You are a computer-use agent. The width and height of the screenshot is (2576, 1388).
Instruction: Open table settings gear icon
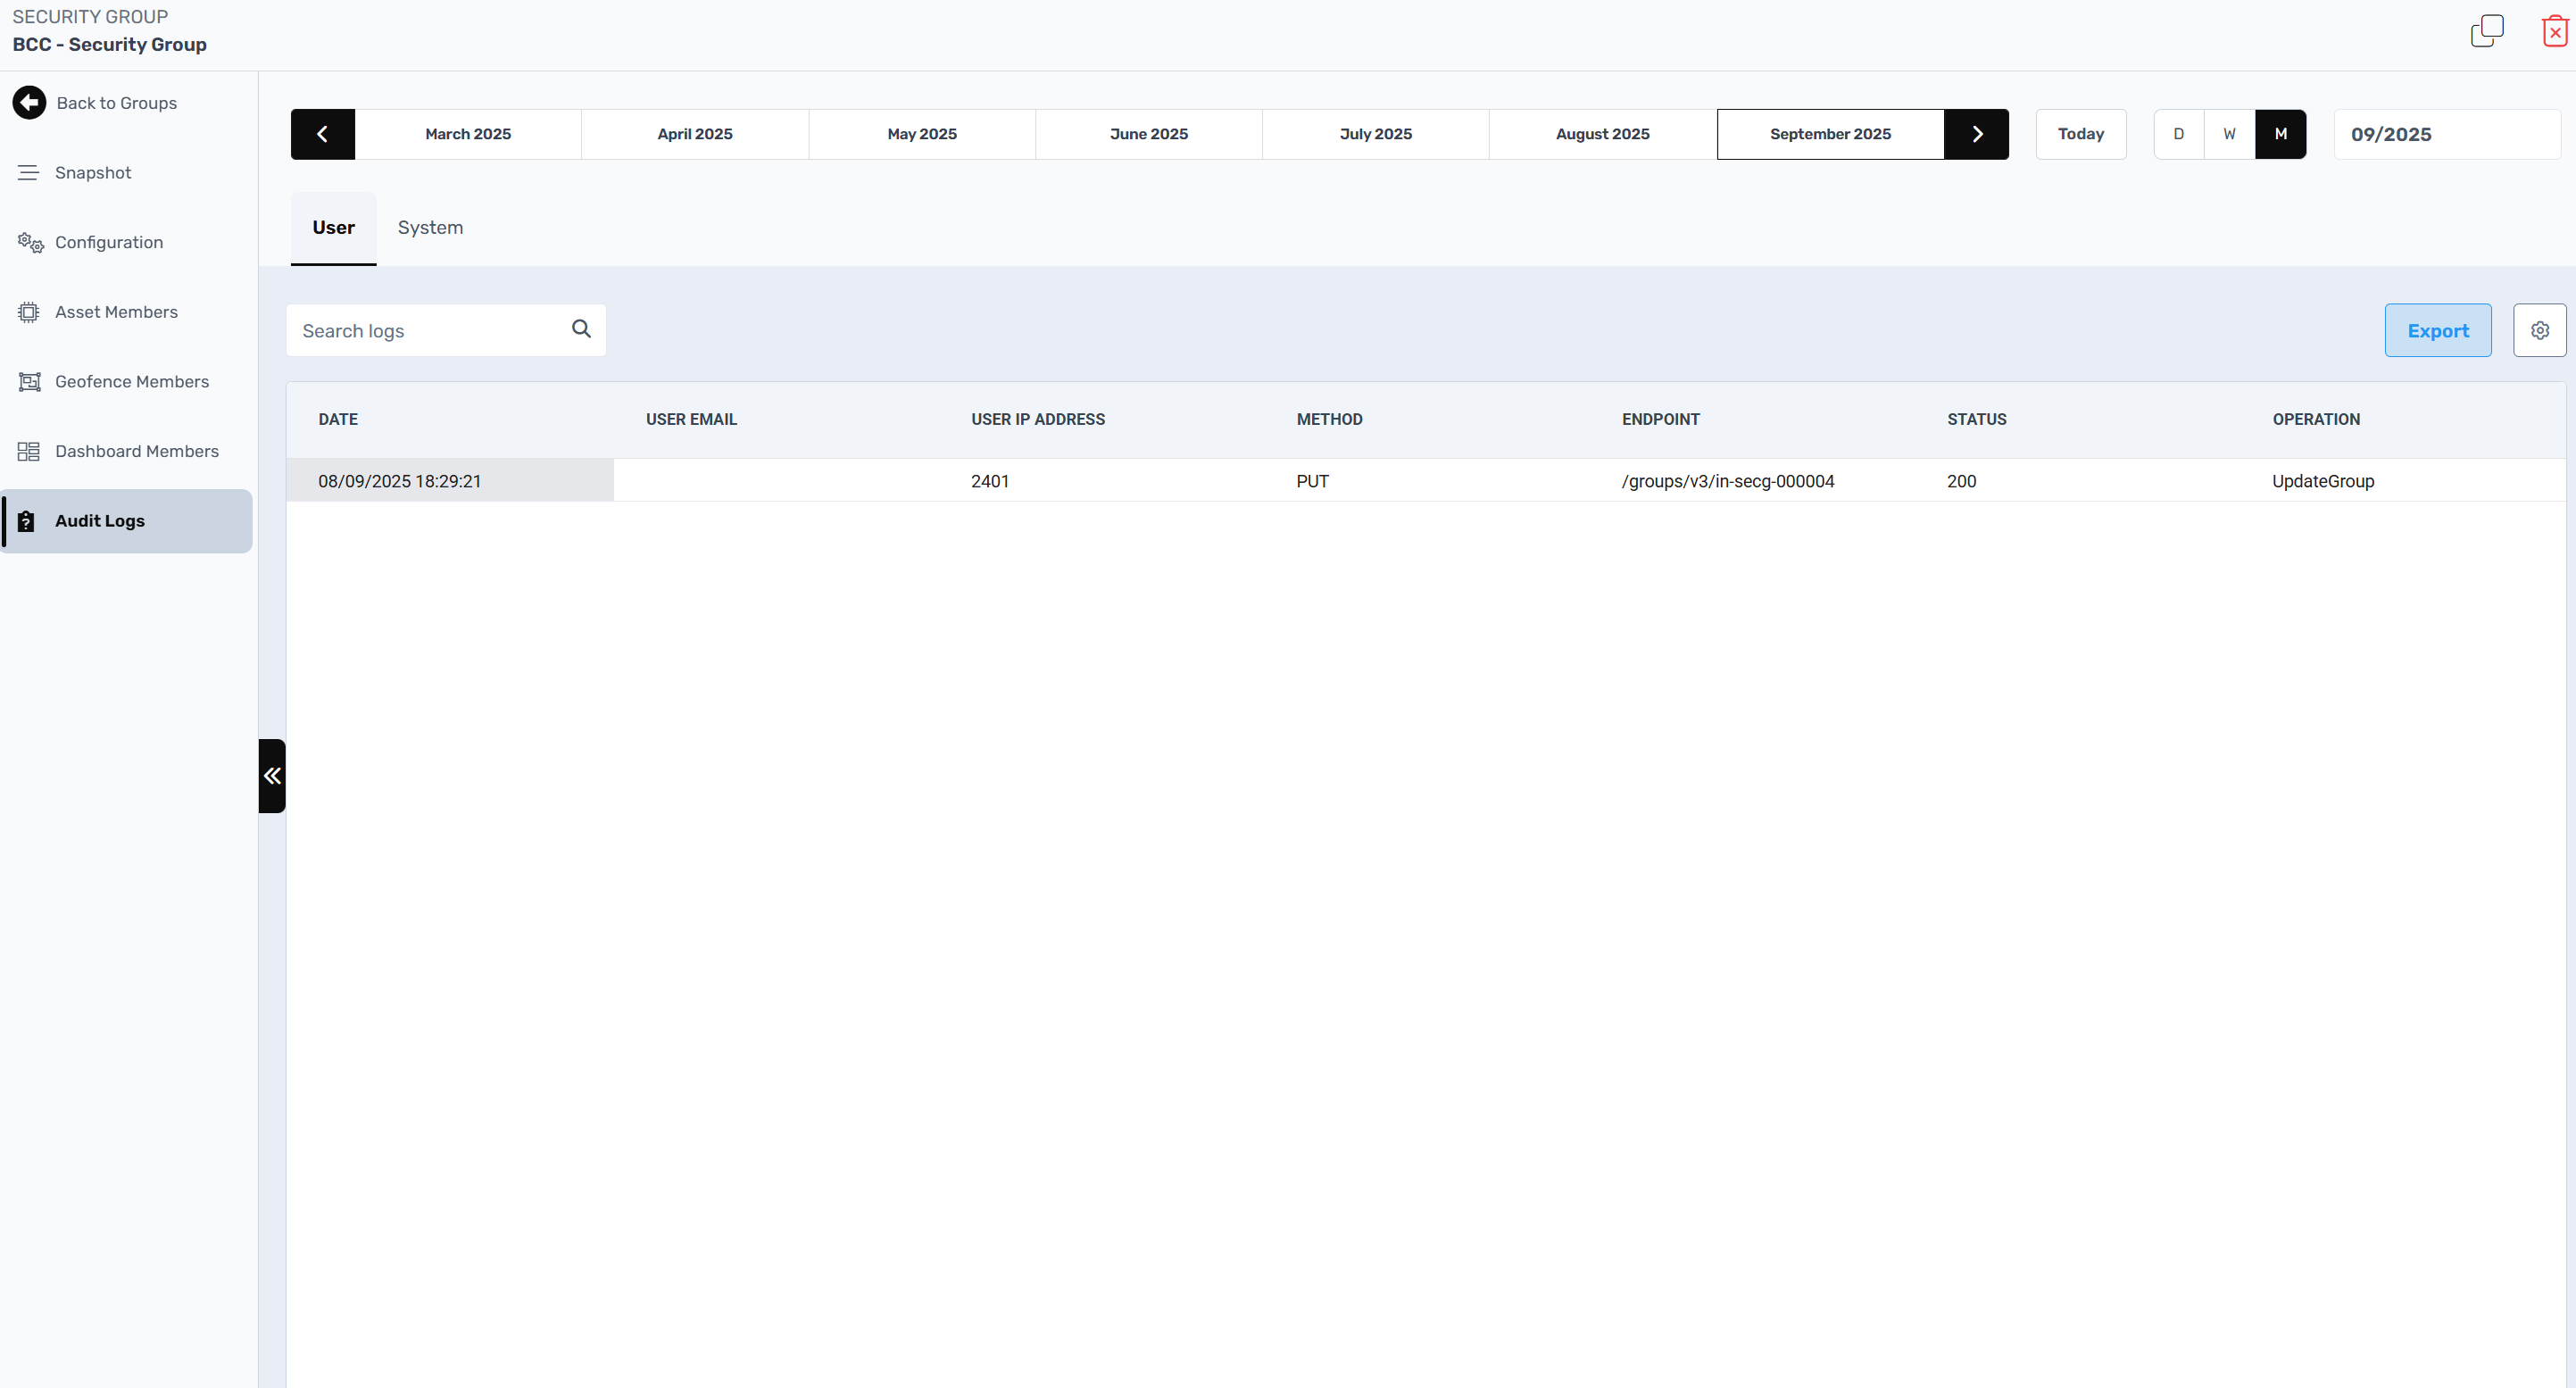click(x=2539, y=330)
